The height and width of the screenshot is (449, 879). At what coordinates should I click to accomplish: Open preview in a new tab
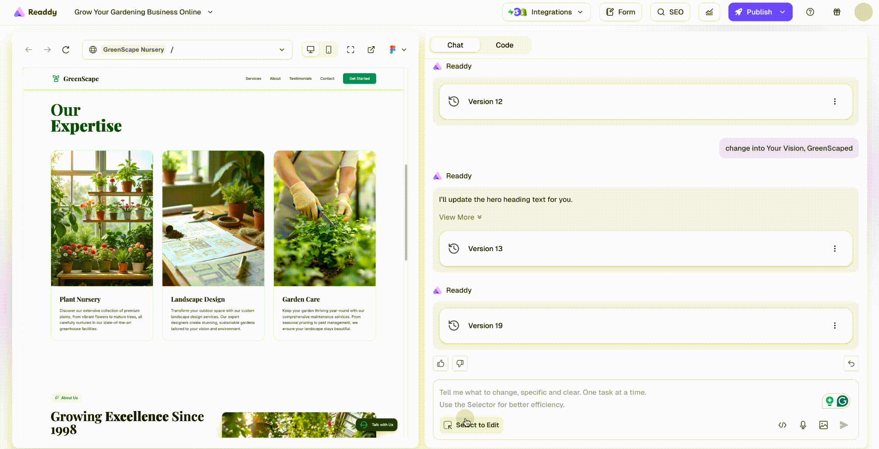371,50
